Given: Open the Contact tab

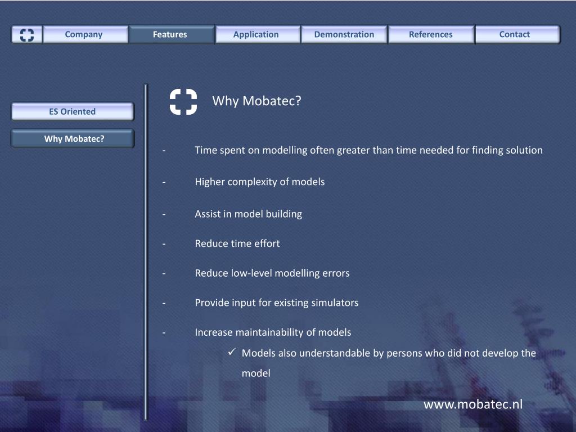Looking at the screenshot, I should point(517,34).
